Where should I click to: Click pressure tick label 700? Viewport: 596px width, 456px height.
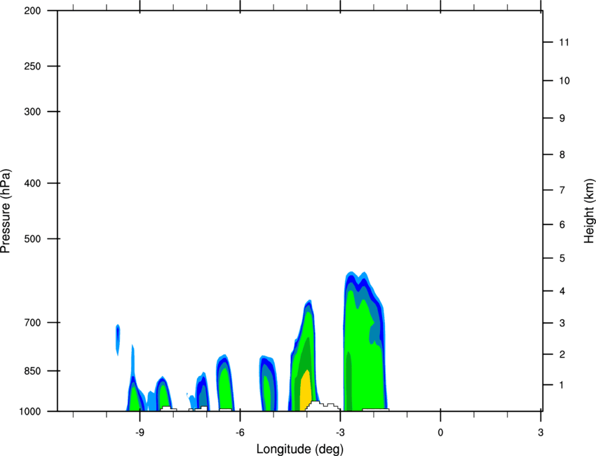[x=32, y=323]
